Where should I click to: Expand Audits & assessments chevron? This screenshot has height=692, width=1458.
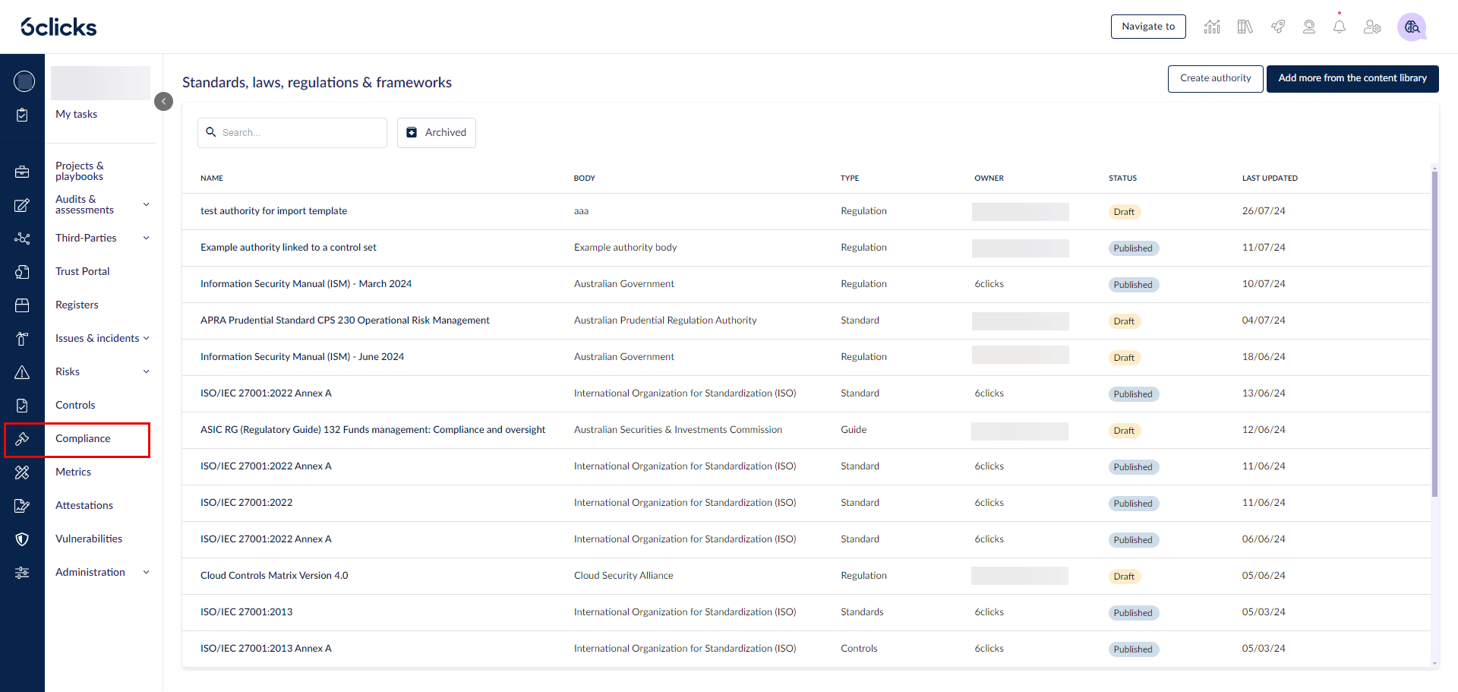point(146,204)
